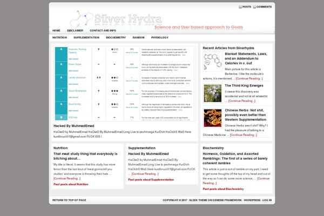Open the Comments feed link
The image size is (324, 216).
264,7
